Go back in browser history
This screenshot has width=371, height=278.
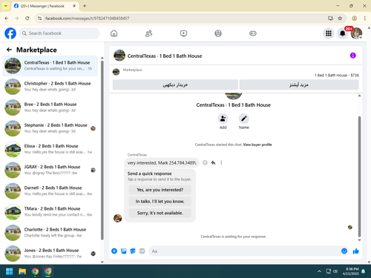click(x=7, y=19)
